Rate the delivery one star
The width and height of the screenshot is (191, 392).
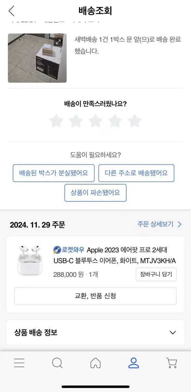tap(56, 121)
